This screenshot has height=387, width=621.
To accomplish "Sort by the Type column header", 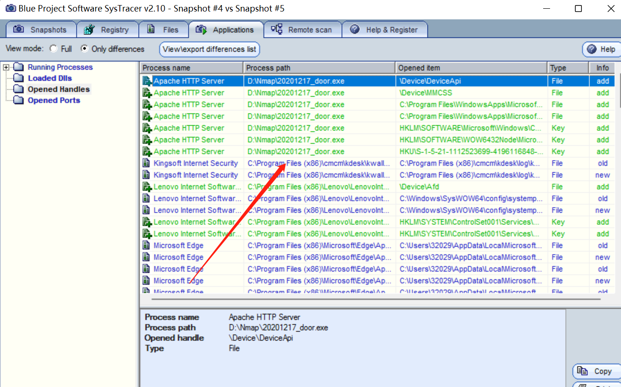I will [x=568, y=68].
